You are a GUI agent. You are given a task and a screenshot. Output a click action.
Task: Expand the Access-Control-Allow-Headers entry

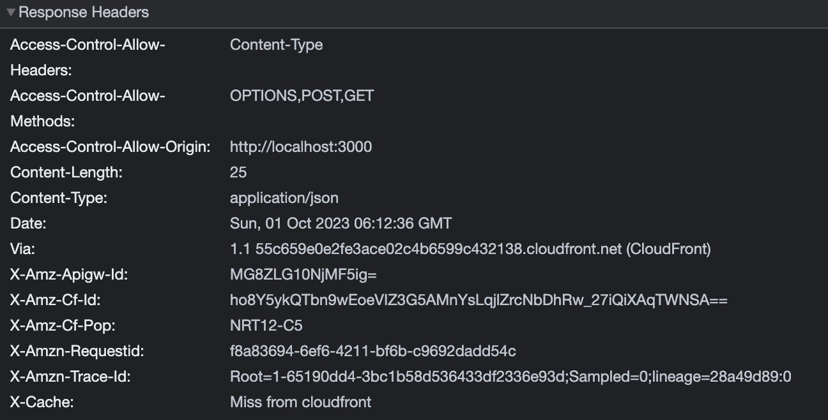pos(88,45)
